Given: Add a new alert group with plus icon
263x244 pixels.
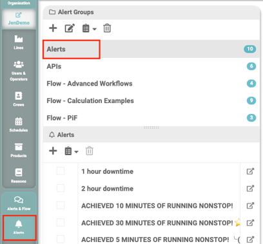Looking at the screenshot, I should click(x=53, y=28).
